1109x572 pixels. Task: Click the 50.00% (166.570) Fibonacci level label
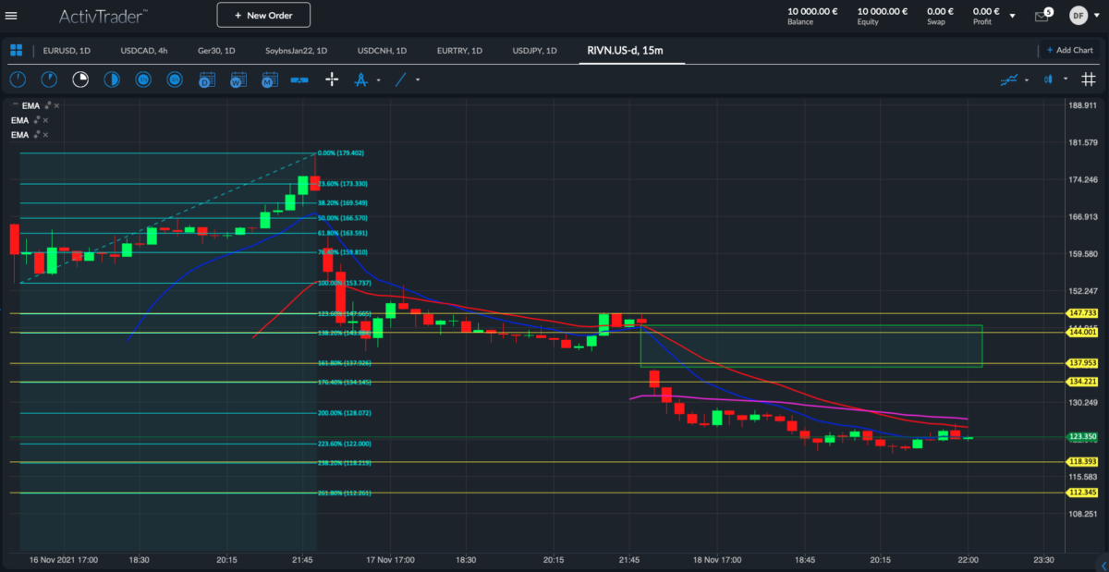click(x=342, y=218)
